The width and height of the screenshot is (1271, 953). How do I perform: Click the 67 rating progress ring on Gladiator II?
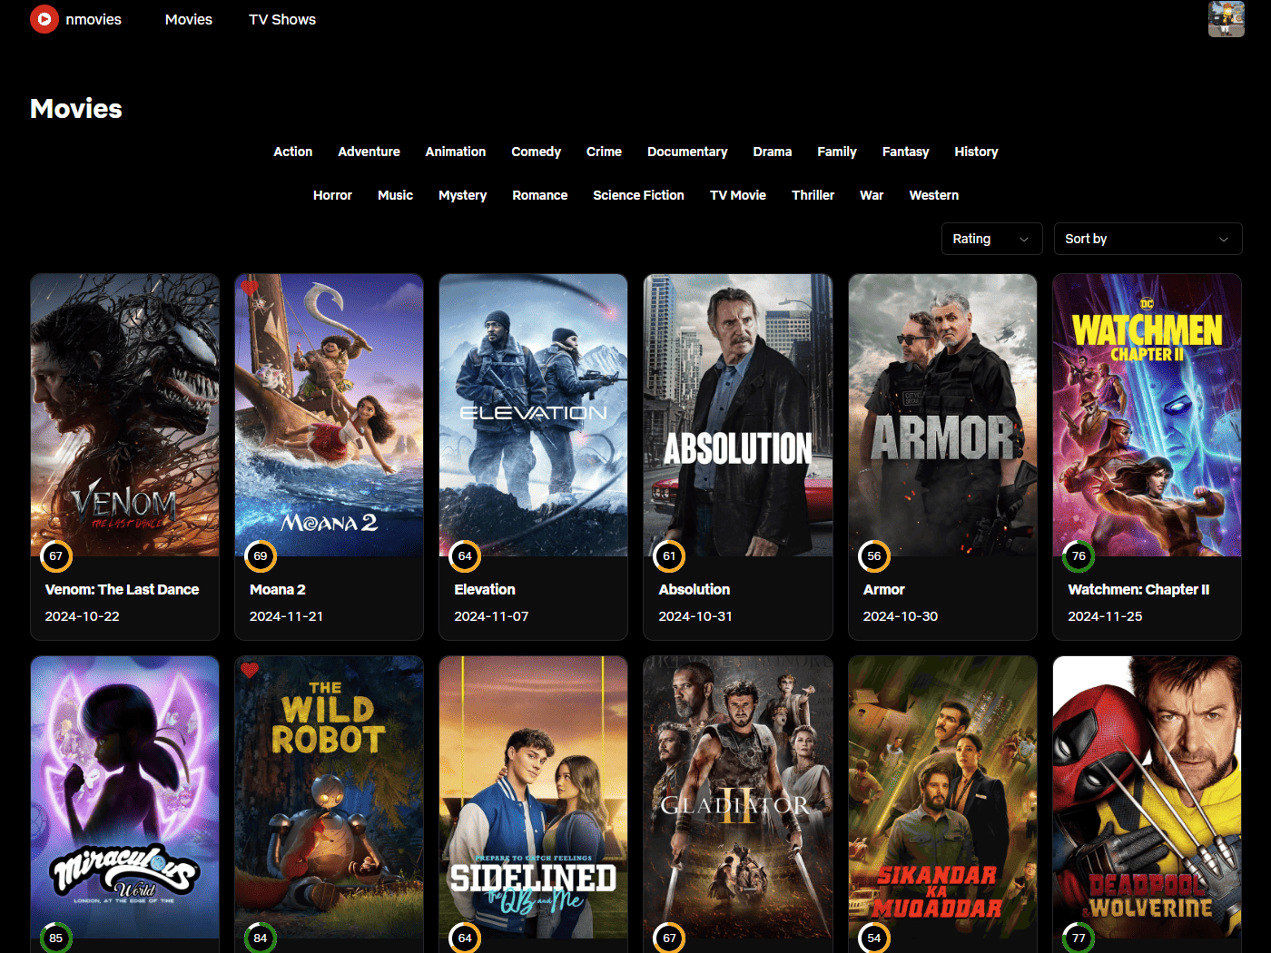[x=669, y=938]
